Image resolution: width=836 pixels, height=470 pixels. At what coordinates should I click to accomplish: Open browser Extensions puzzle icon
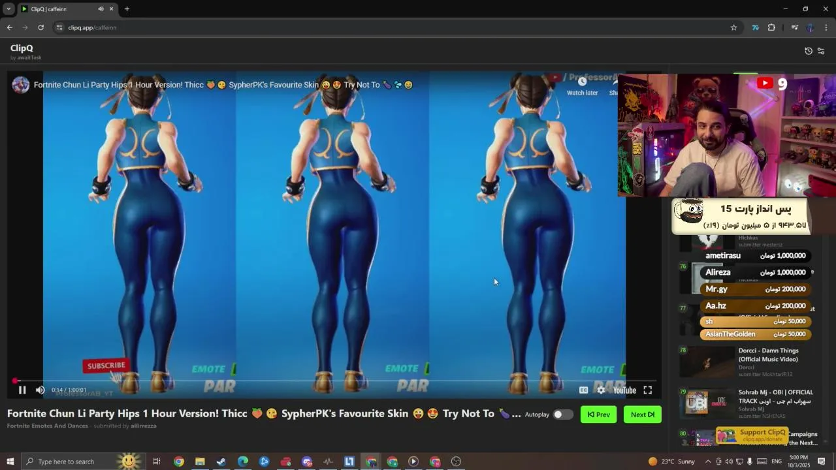pyautogui.click(x=771, y=27)
